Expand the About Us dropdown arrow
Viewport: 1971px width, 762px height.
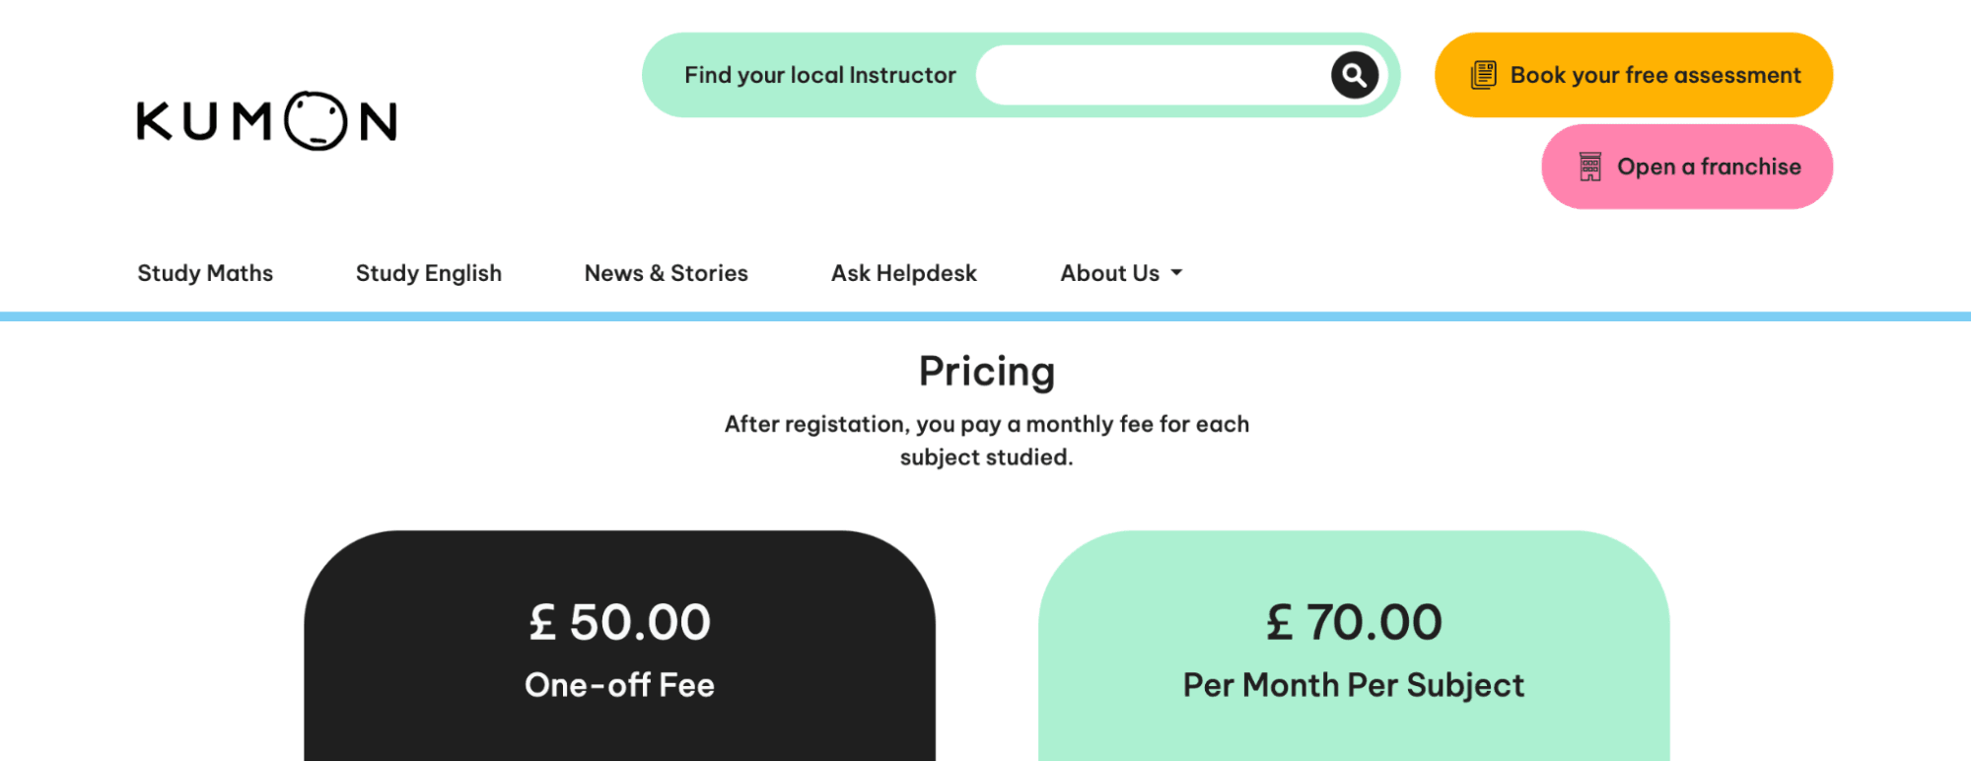pyautogui.click(x=1176, y=273)
